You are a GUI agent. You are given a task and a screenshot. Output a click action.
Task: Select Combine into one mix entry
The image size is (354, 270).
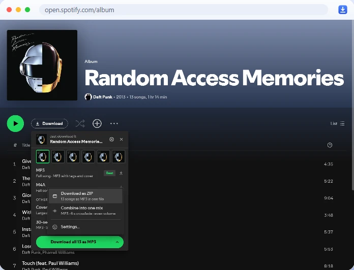pos(85,211)
